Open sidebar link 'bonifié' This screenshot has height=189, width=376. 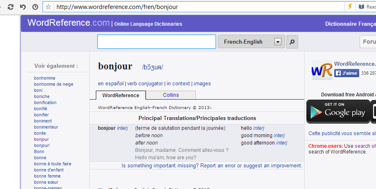click(x=41, y=109)
